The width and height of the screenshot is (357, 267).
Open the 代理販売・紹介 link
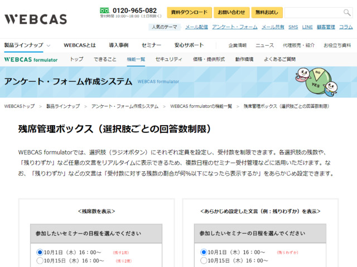click(x=299, y=46)
